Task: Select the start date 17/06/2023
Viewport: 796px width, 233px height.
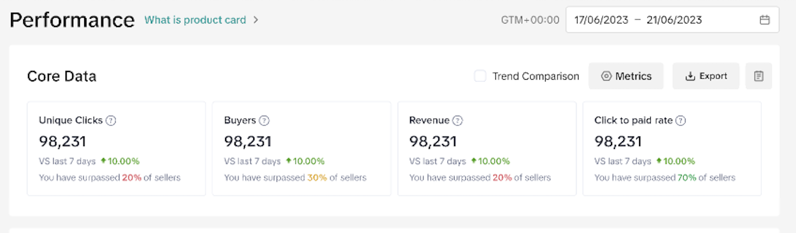Action: coord(601,20)
